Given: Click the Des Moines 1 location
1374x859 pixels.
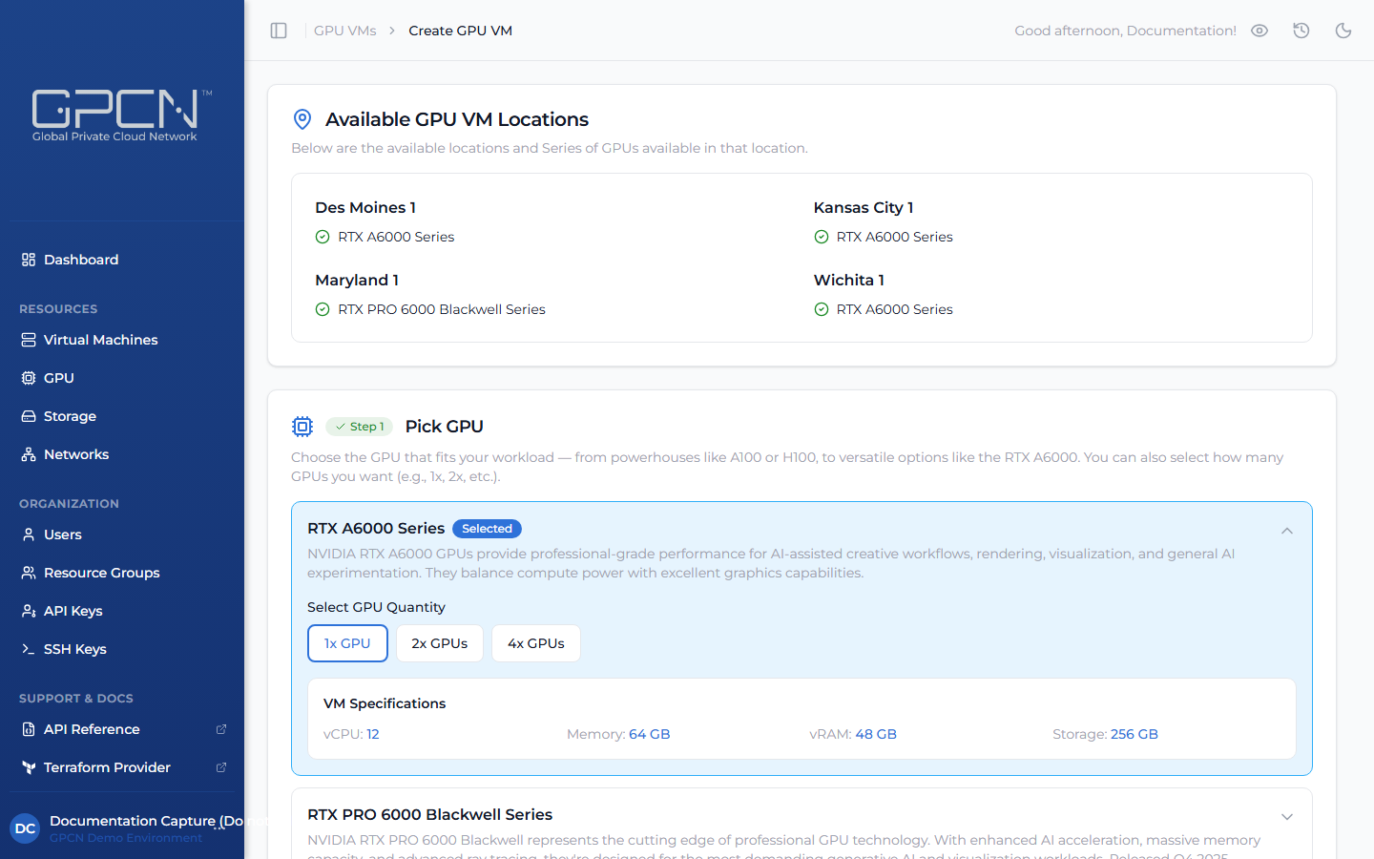Looking at the screenshot, I should pyautogui.click(x=365, y=207).
